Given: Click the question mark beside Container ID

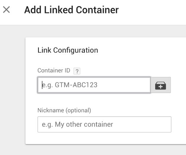Looking at the screenshot, I should (x=77, y=71).
